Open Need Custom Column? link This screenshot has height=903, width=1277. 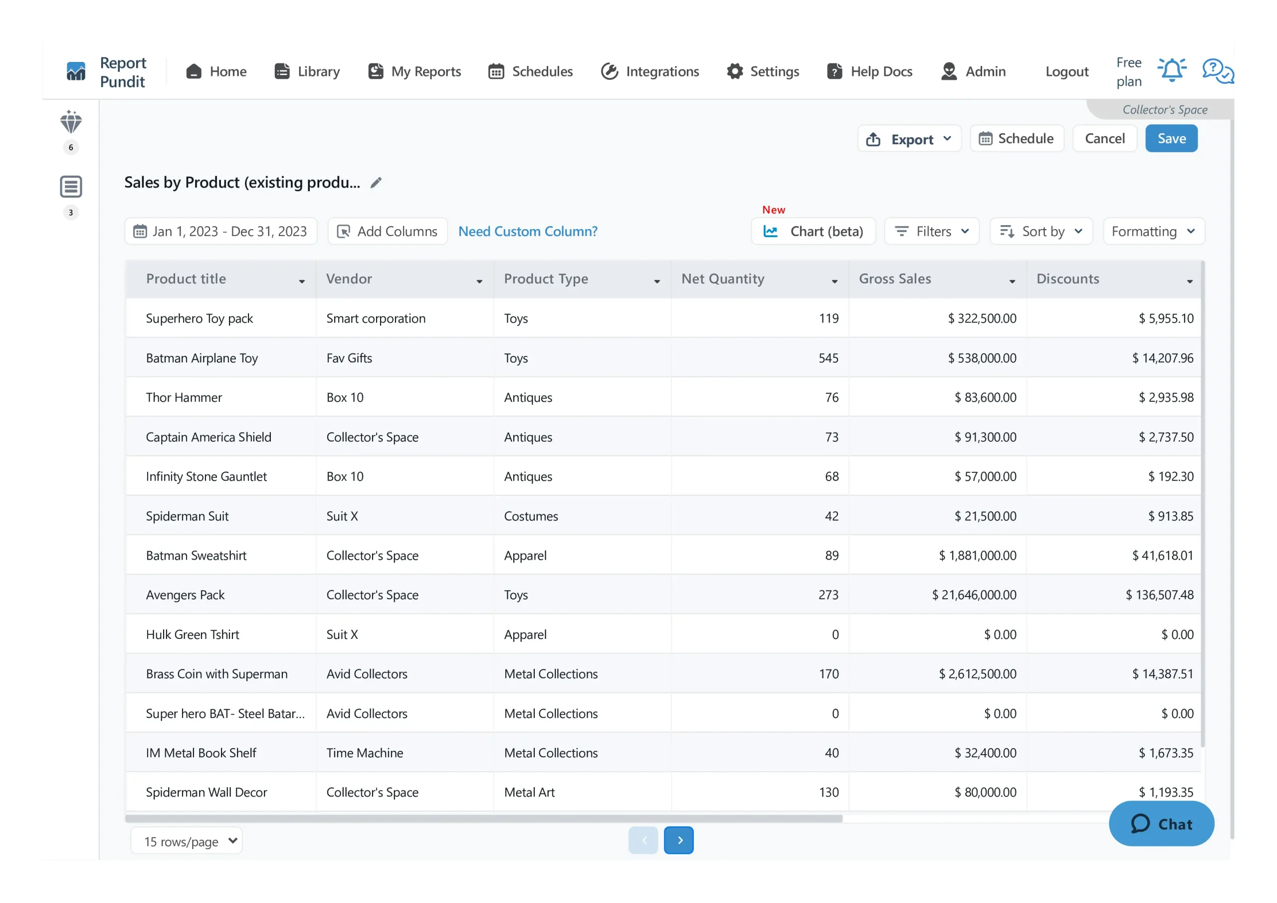pos(528,232)
